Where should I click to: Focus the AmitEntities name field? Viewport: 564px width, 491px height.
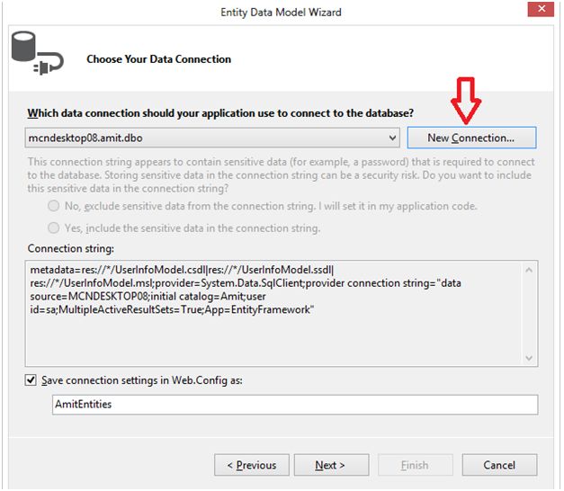(295, 405)
